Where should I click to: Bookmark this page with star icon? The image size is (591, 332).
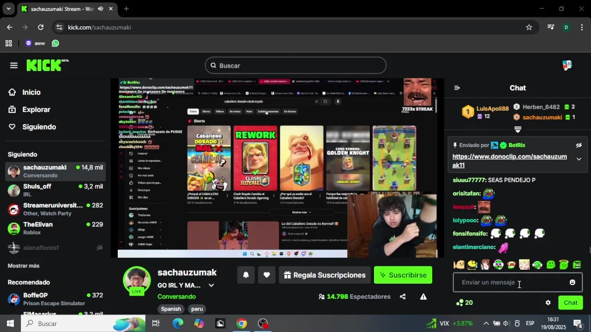529,27
